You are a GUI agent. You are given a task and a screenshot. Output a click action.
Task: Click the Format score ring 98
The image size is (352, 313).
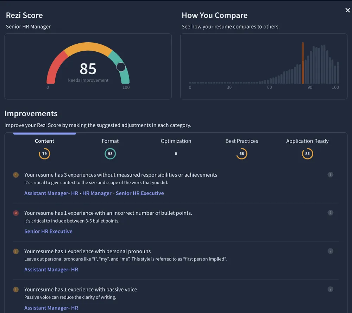[x=110, y=154]
